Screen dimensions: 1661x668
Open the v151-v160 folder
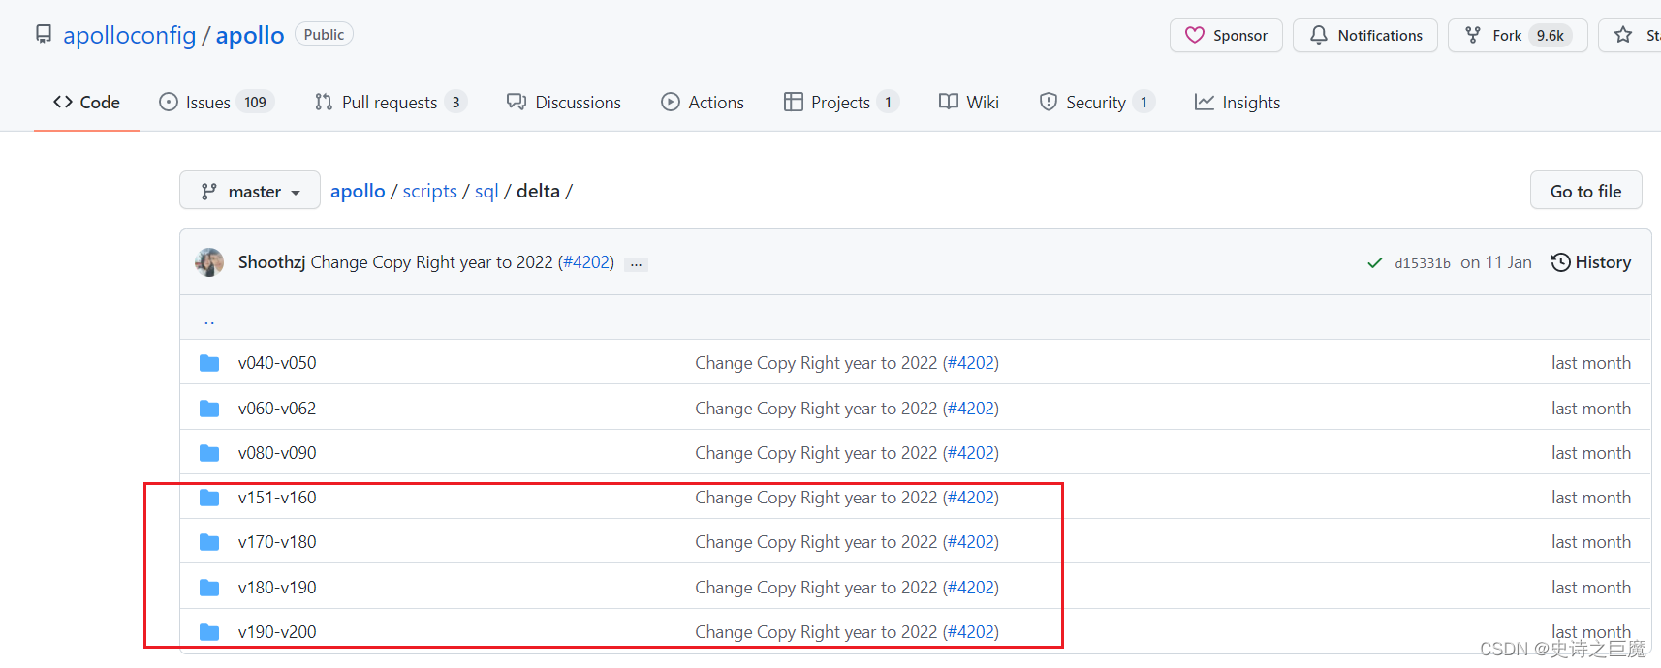(x=277, y=498)
